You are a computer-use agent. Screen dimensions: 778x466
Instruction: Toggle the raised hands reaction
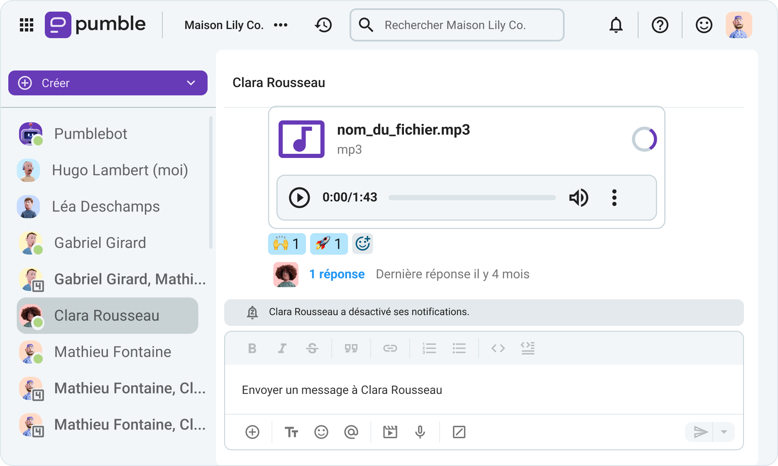287,244
